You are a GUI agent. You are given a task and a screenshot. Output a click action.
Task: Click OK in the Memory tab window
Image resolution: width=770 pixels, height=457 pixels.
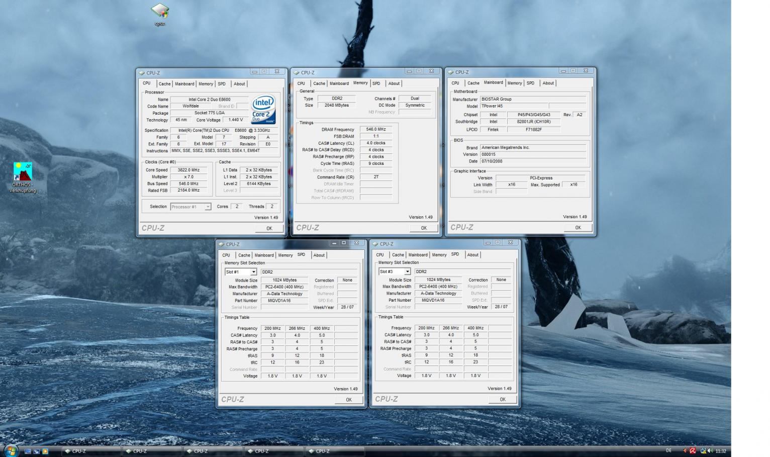coord(424,228)
